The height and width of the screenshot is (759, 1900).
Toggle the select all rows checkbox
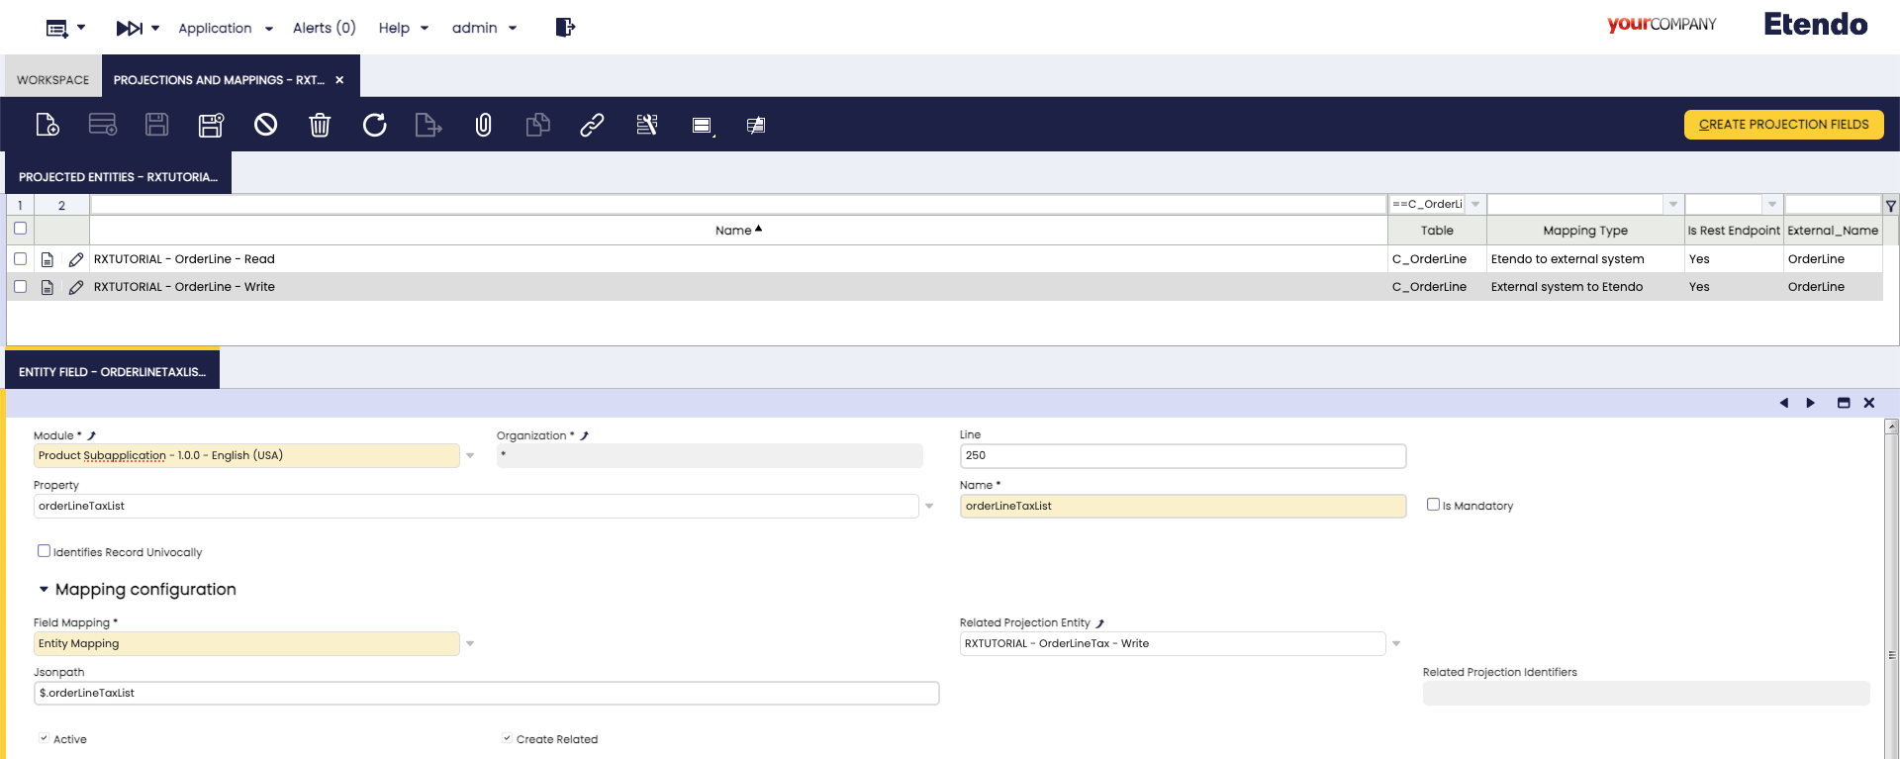pos(20,229)
